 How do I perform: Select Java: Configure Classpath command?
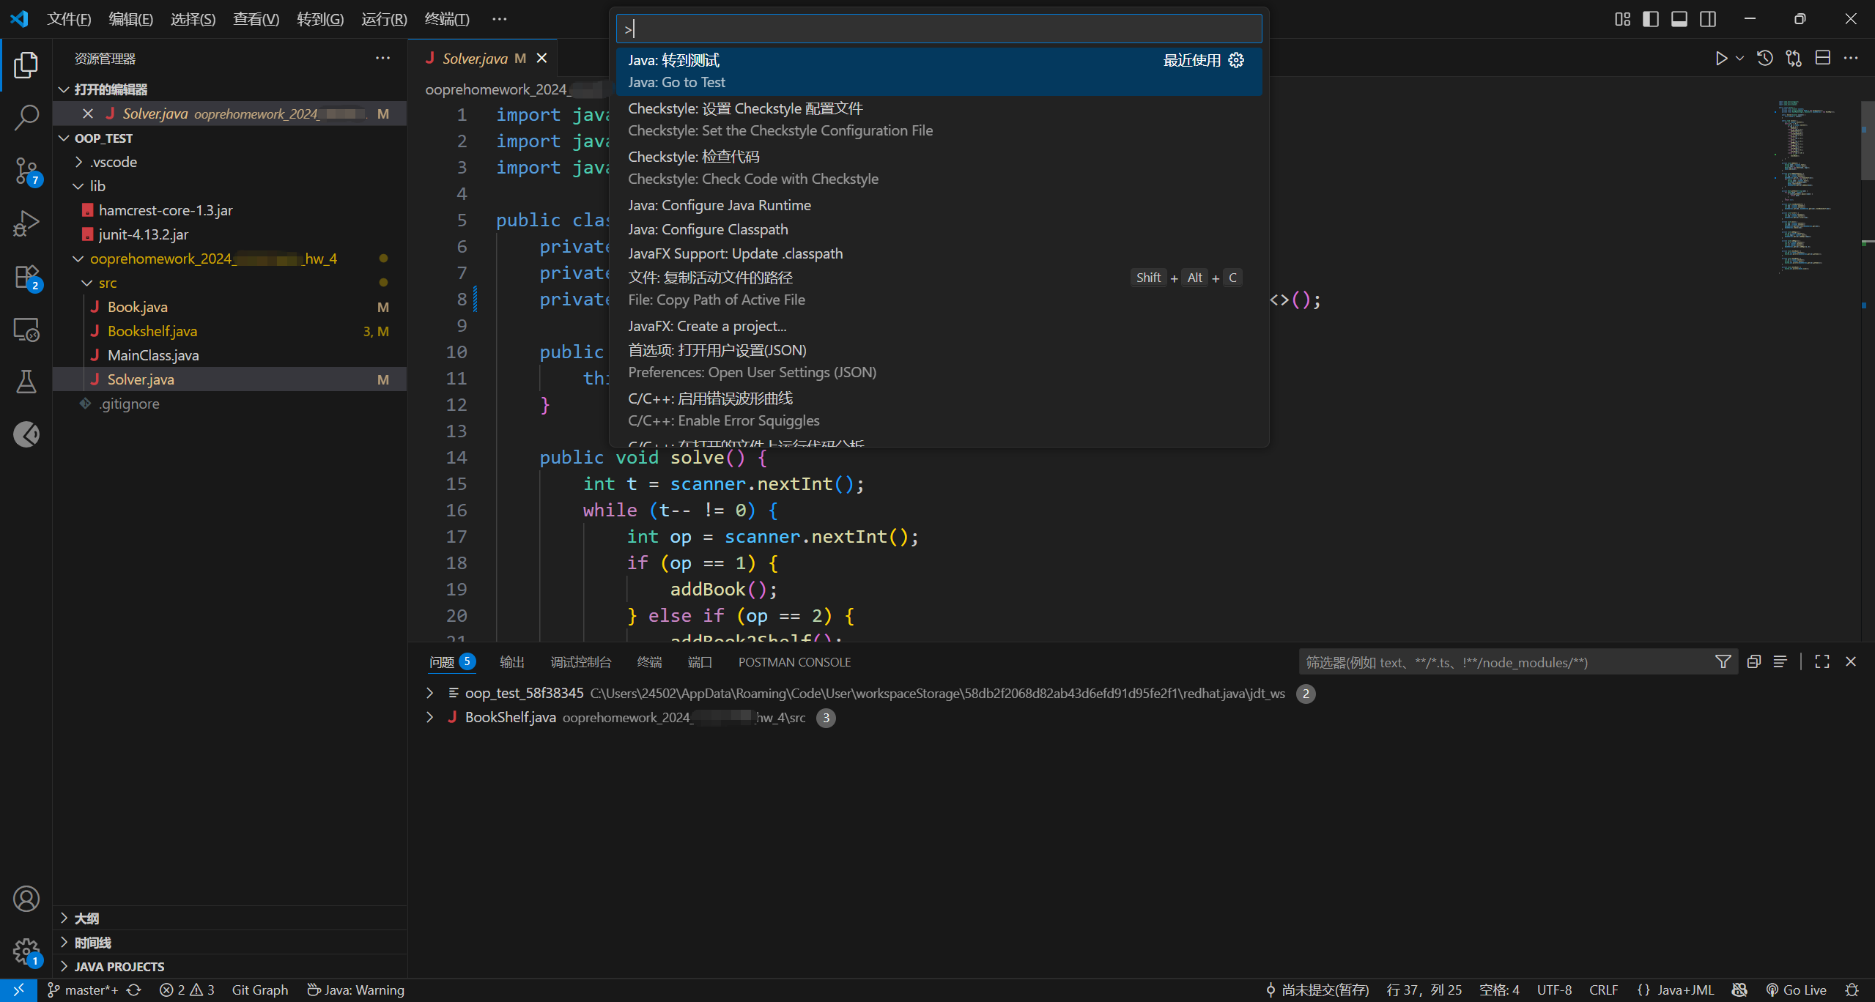[x=708, y=229]
